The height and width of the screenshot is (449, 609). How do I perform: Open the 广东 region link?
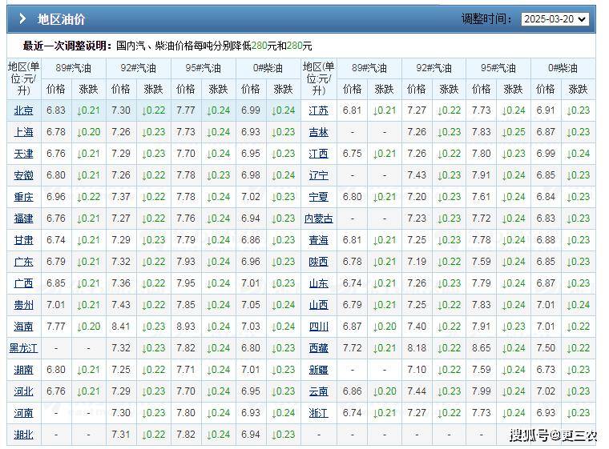click(24, 262)
